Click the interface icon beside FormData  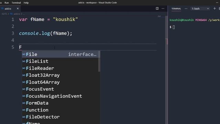point(24,103)
